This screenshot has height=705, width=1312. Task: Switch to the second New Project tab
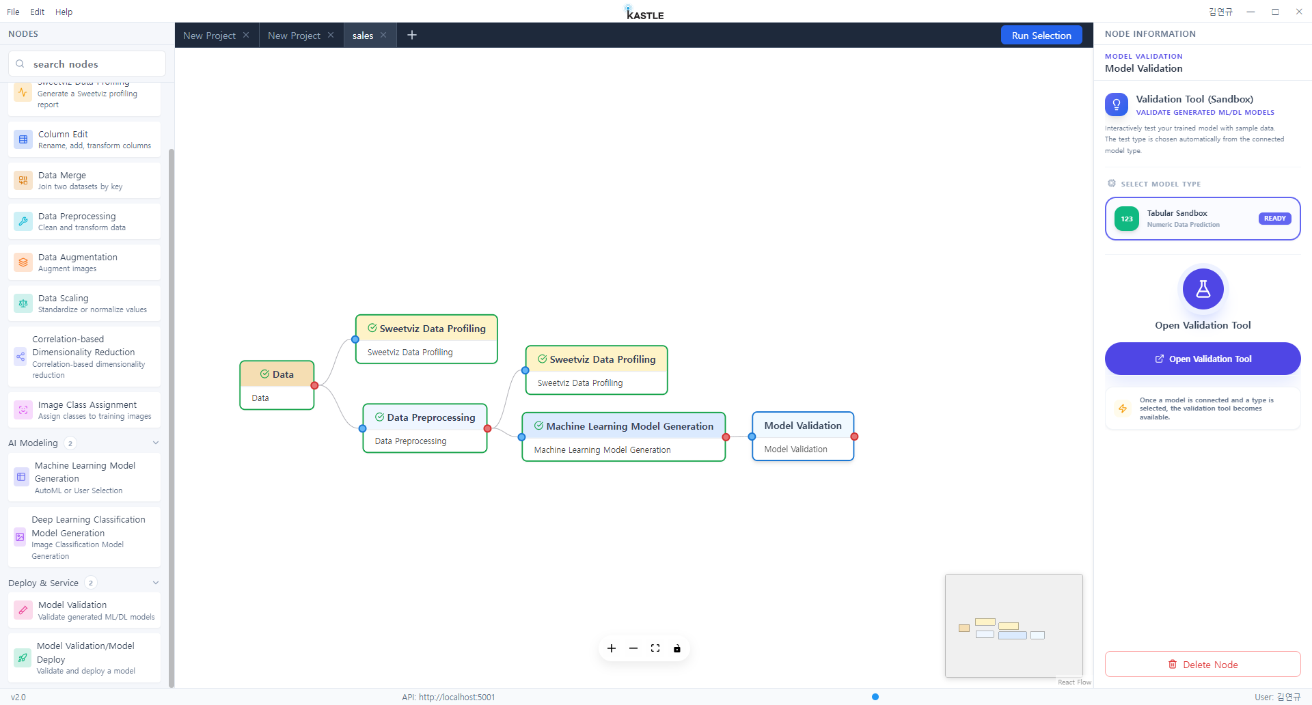(x=294, y=36)
